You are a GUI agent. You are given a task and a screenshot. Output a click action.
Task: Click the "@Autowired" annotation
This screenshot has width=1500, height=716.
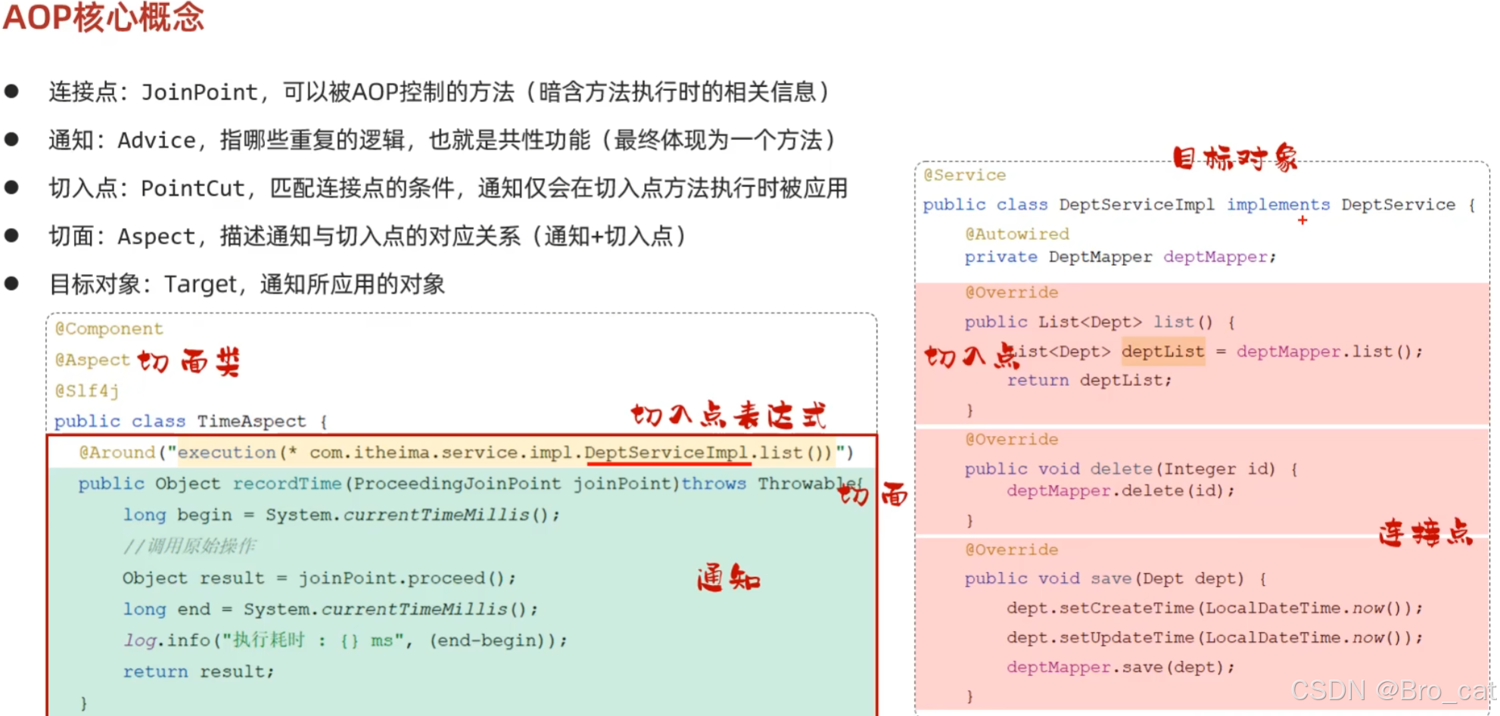click(x=1017, y=234)
